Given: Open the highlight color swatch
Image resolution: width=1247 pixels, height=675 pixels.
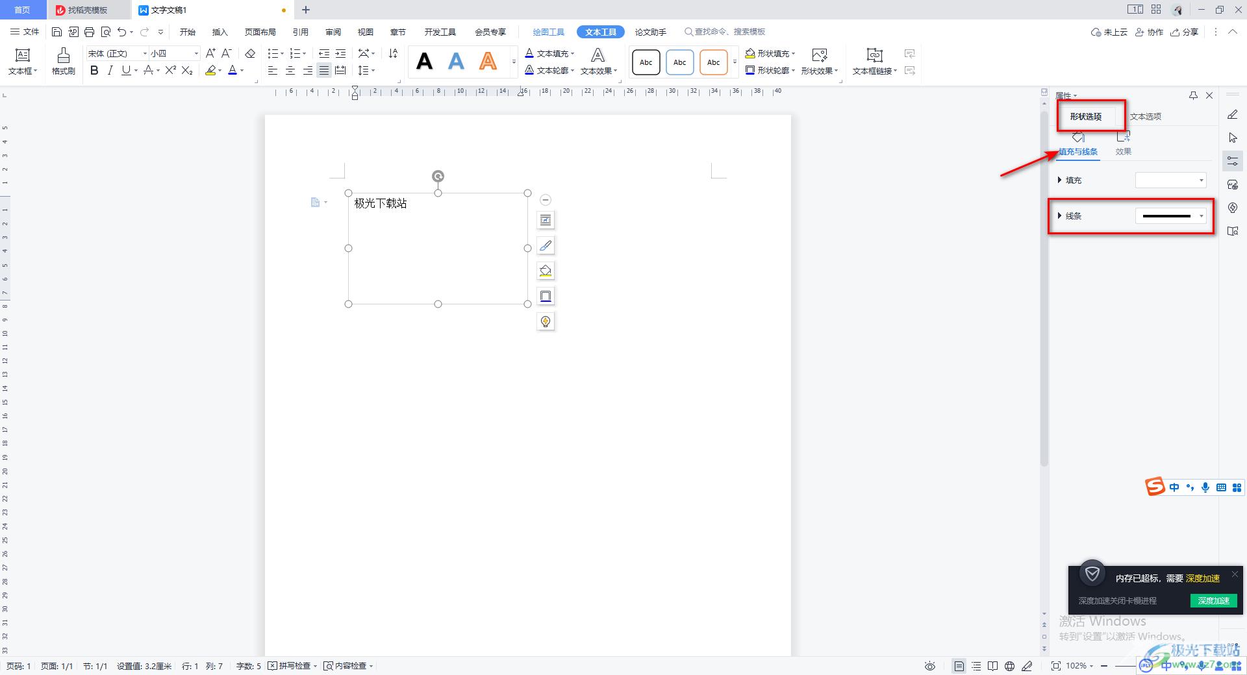Looking at the screenshot, I should tap(210, 70).
